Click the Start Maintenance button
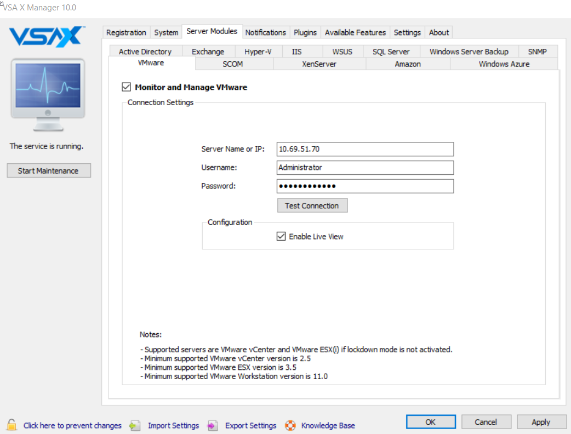The height and width of the screenshot is (434, 571). point(49,170)
